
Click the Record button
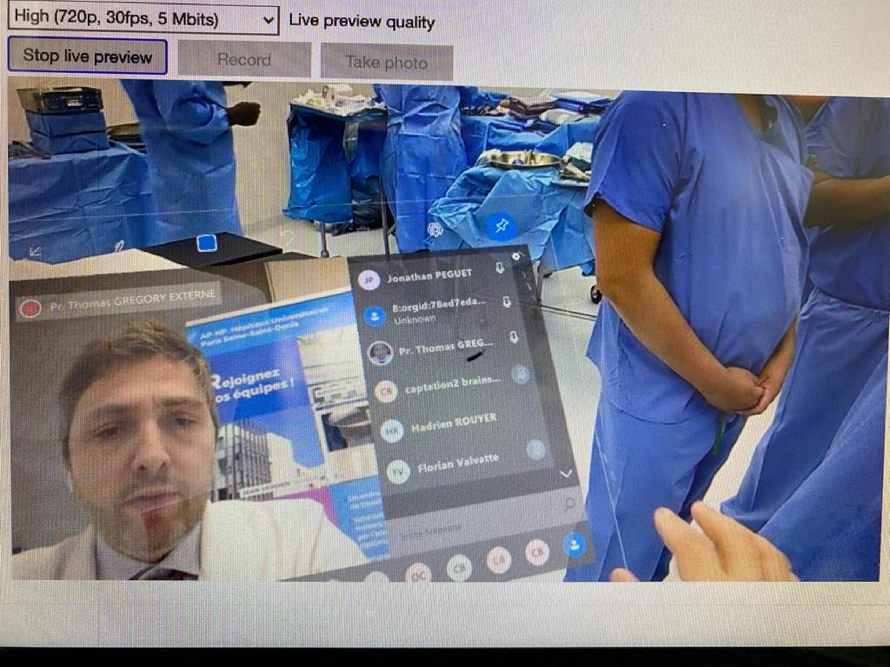244,59
